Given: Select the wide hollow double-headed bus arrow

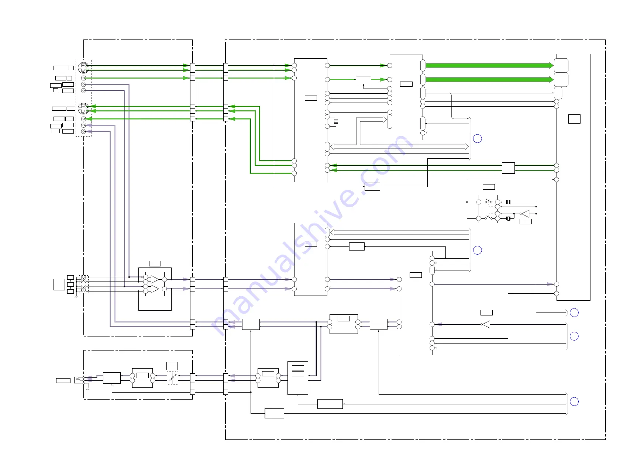Looking at the screenshot, I should click(399, 146).
